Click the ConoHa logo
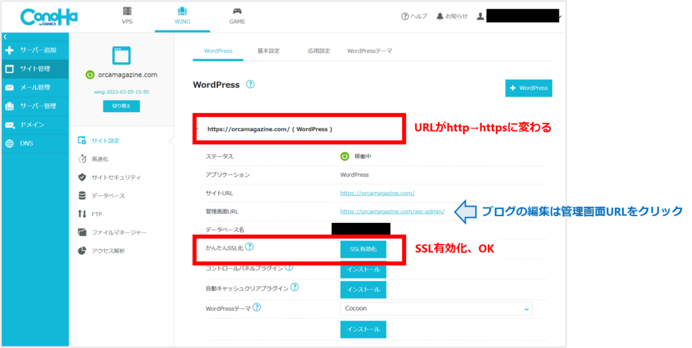 (49, 17)
